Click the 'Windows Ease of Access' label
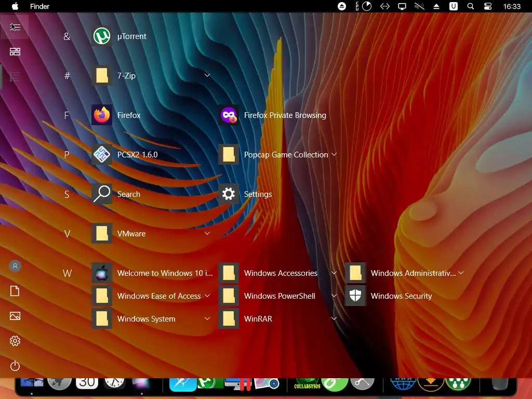The width and height of the screenshot is (532, 399). [x=159, y=296]
